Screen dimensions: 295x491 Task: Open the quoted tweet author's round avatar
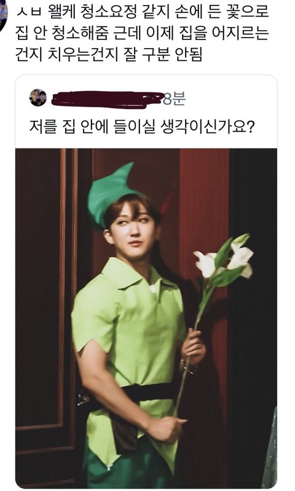[x=38, y=98]
